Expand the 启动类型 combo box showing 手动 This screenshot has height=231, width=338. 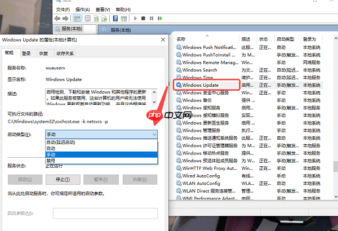point(101,134)
